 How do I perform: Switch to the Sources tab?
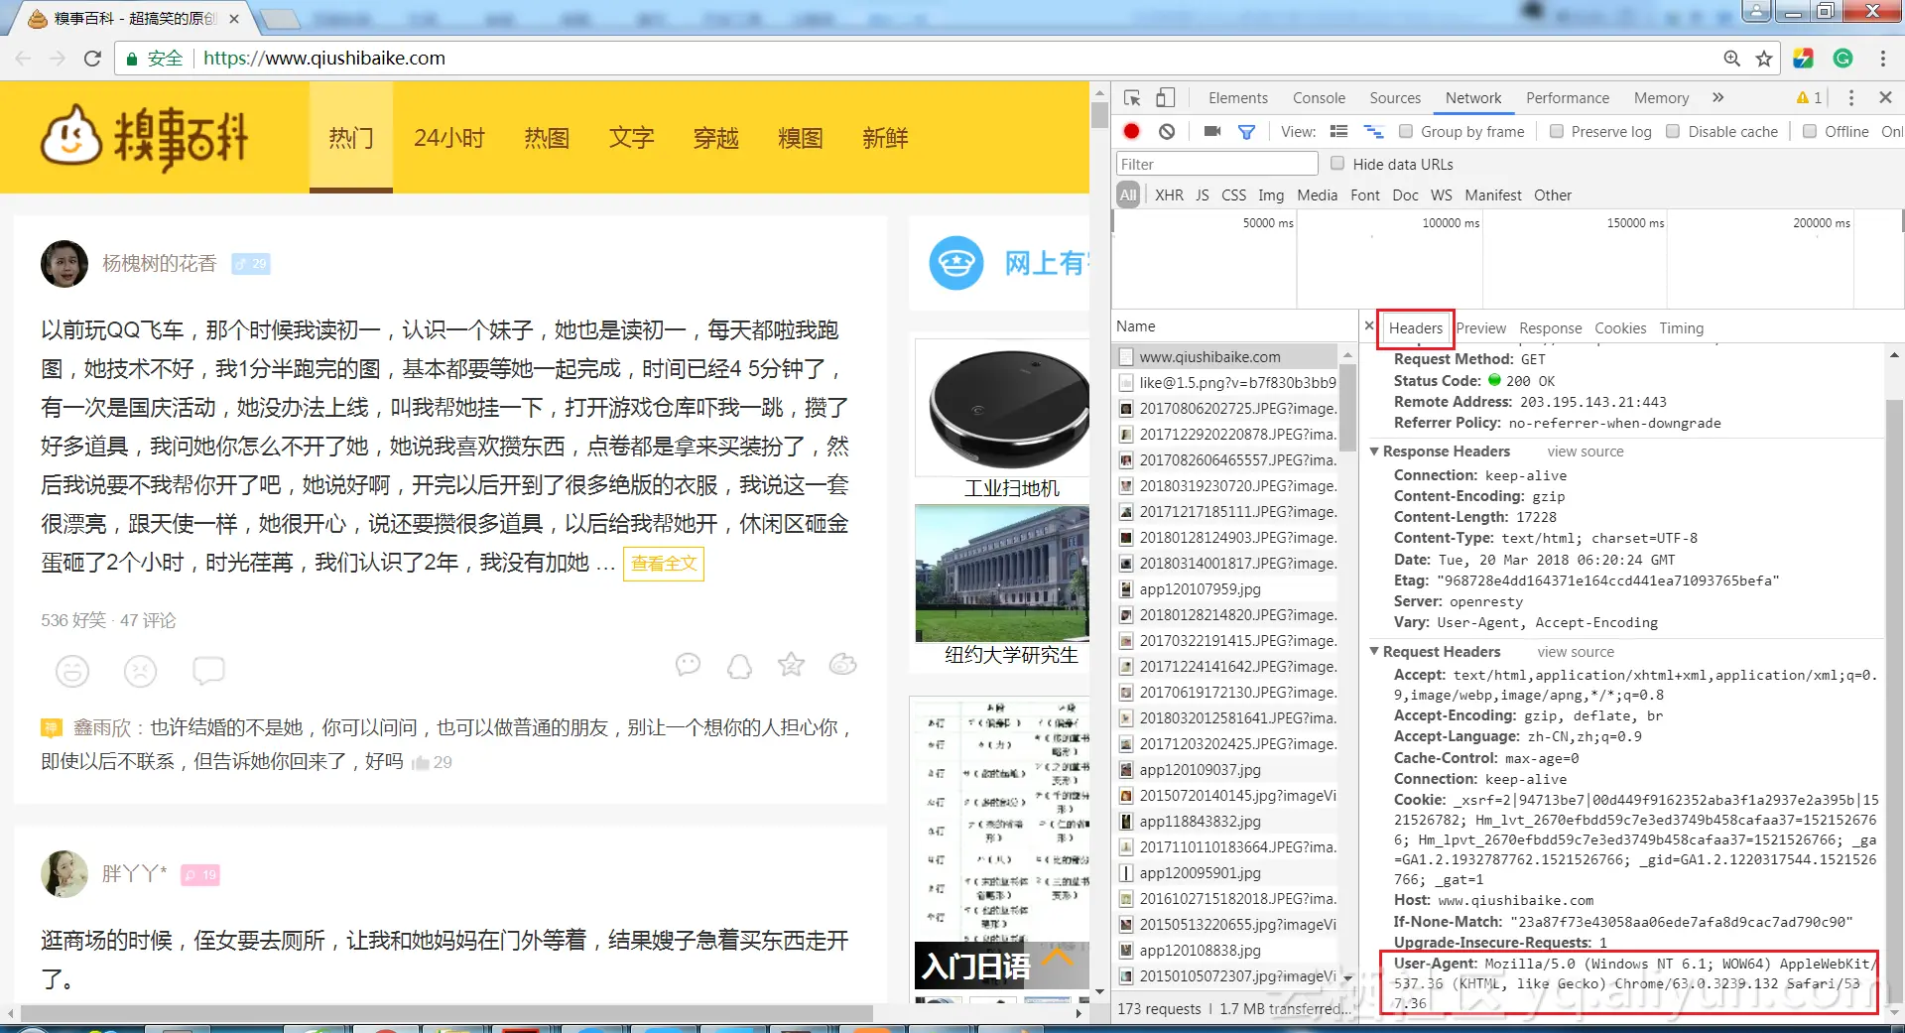[1395, 97]
